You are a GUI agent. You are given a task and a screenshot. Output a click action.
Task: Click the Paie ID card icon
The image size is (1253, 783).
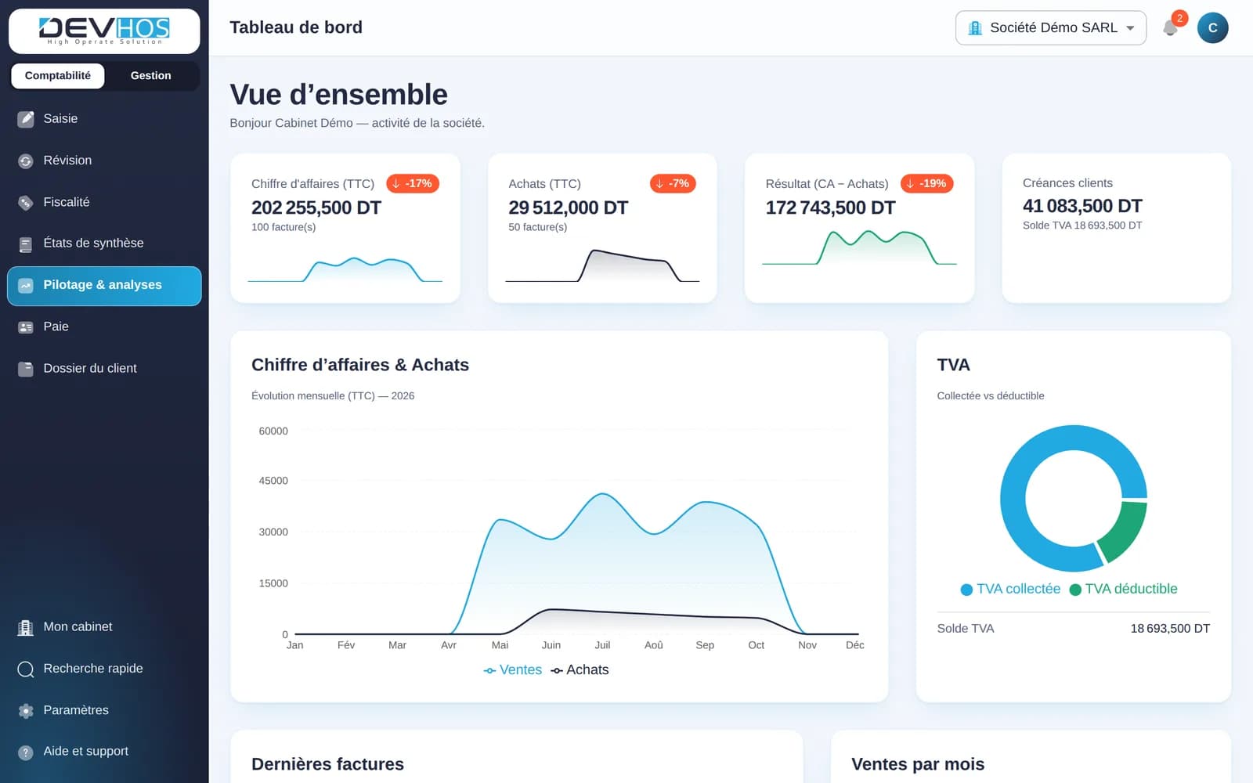26,327
